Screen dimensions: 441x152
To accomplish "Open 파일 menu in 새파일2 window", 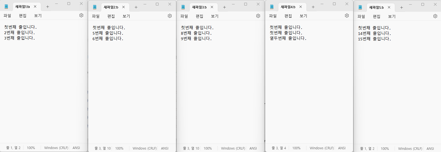I will [96, 16].
